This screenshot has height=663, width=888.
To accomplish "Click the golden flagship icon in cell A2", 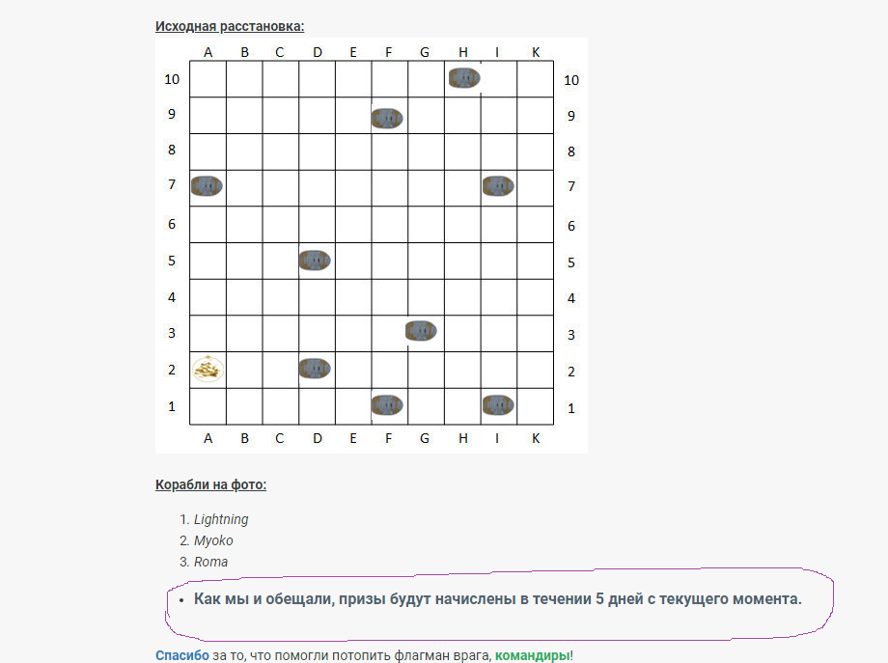I will tap(208, 369).
